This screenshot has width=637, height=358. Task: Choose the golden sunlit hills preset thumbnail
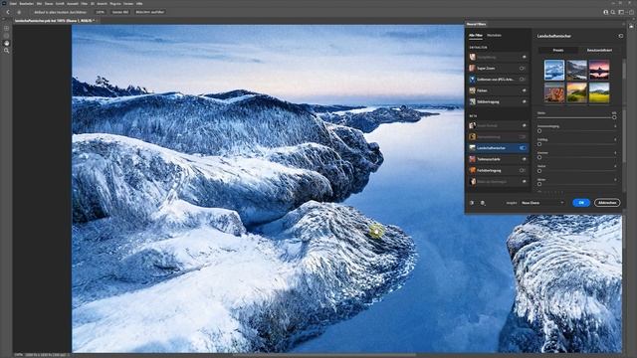pos(577,92)
